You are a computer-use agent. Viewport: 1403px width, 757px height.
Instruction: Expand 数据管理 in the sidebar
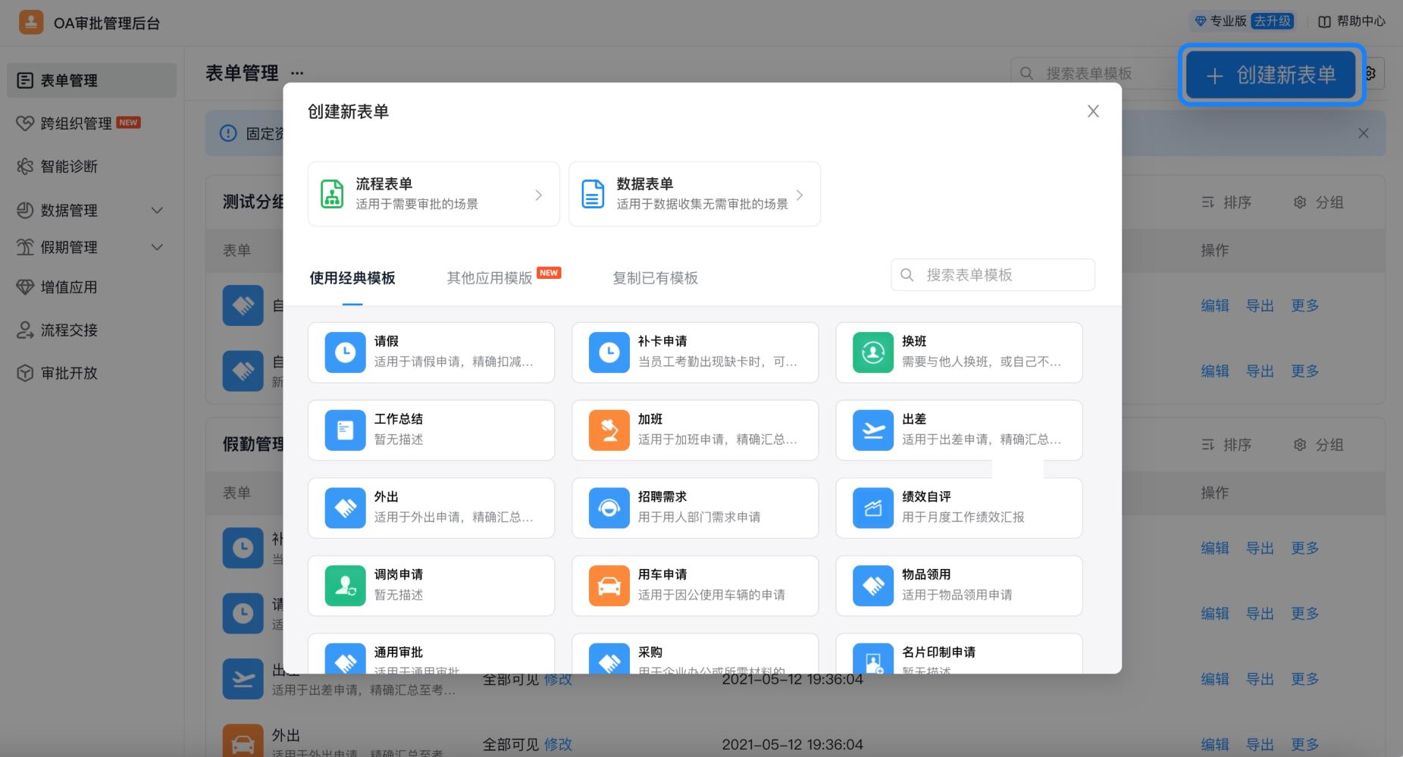pyautogui.click(x=157, y=210)
